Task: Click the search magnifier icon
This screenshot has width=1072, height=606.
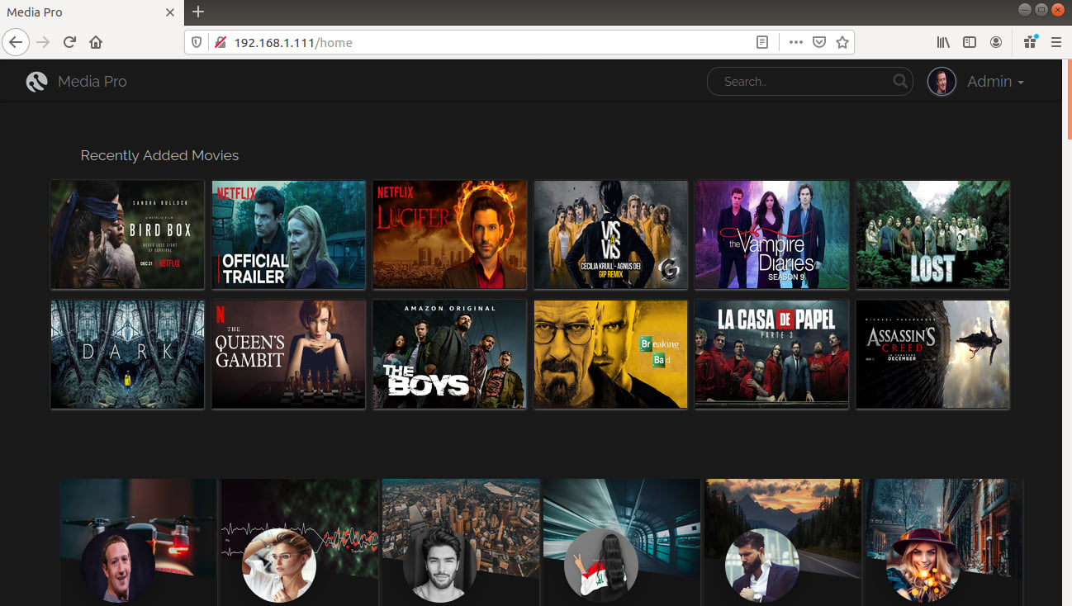Action: pyautogui.click(x=901, y=82)
